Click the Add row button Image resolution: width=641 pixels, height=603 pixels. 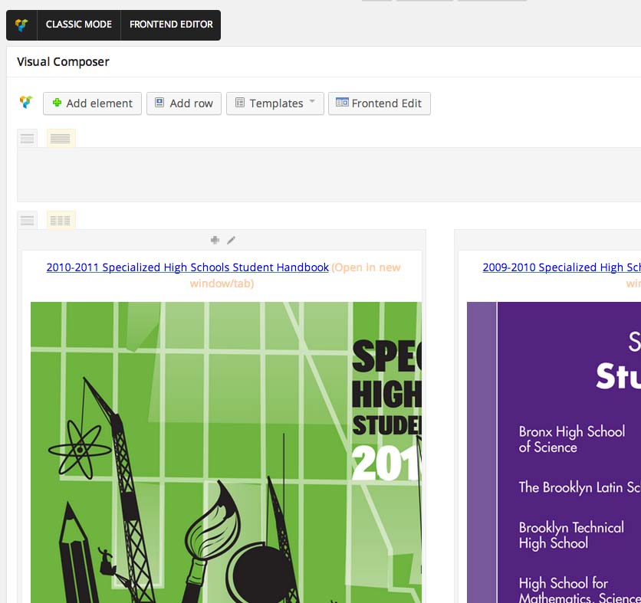point(184,103)
